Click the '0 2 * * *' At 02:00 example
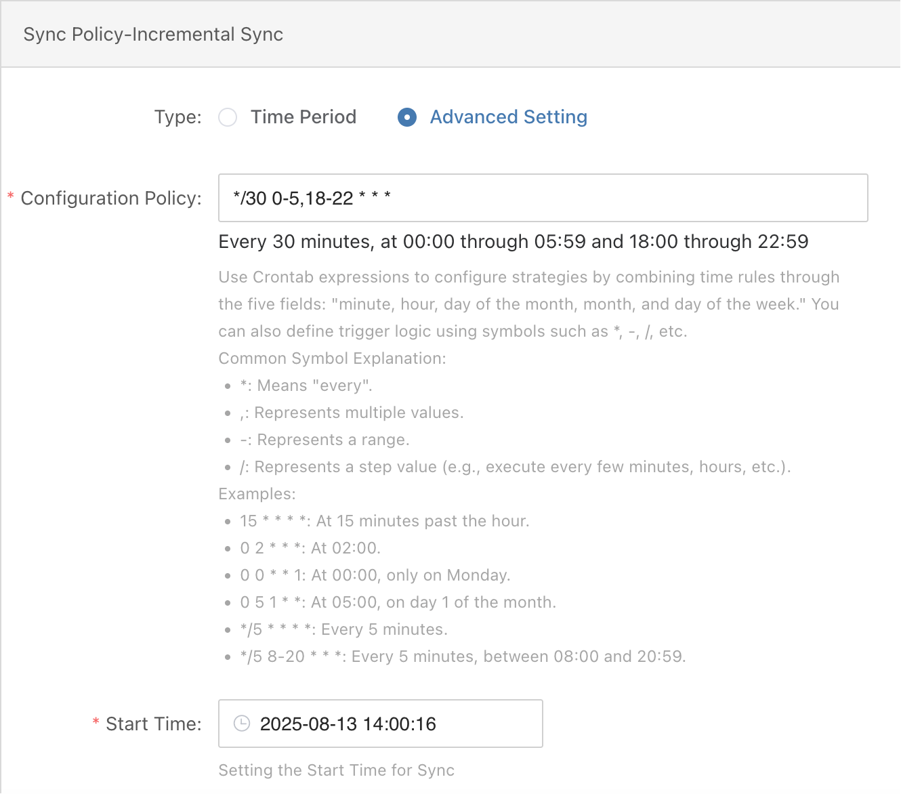The height and width of the screenshot is (794, 901). click(310, 548)
